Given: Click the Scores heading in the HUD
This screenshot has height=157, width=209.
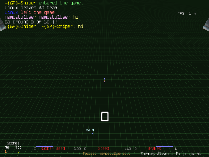Looking at the screenshot, I should 13,143.
